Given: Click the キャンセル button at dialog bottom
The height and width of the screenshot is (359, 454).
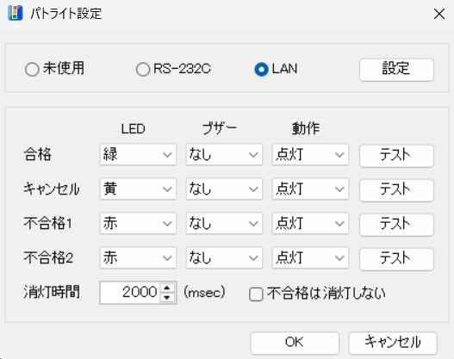Looking at the screenshot, I should click(393, 343).
